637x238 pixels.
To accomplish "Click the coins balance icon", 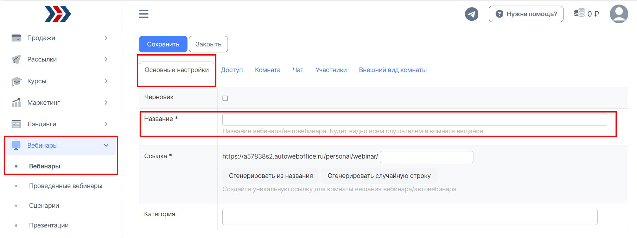I will [x=579, y=13].
